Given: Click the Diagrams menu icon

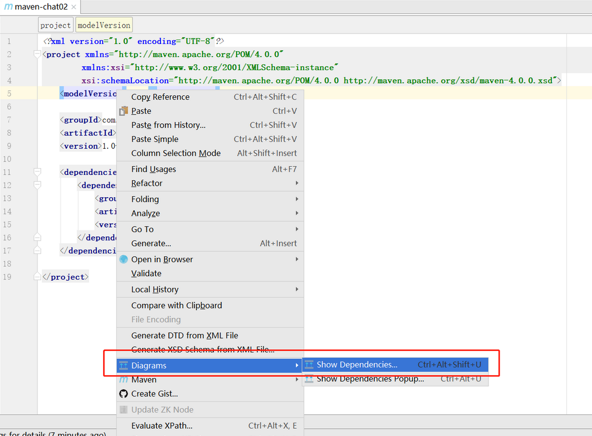Looking at the screenshot, I should [x=124, y=366].
